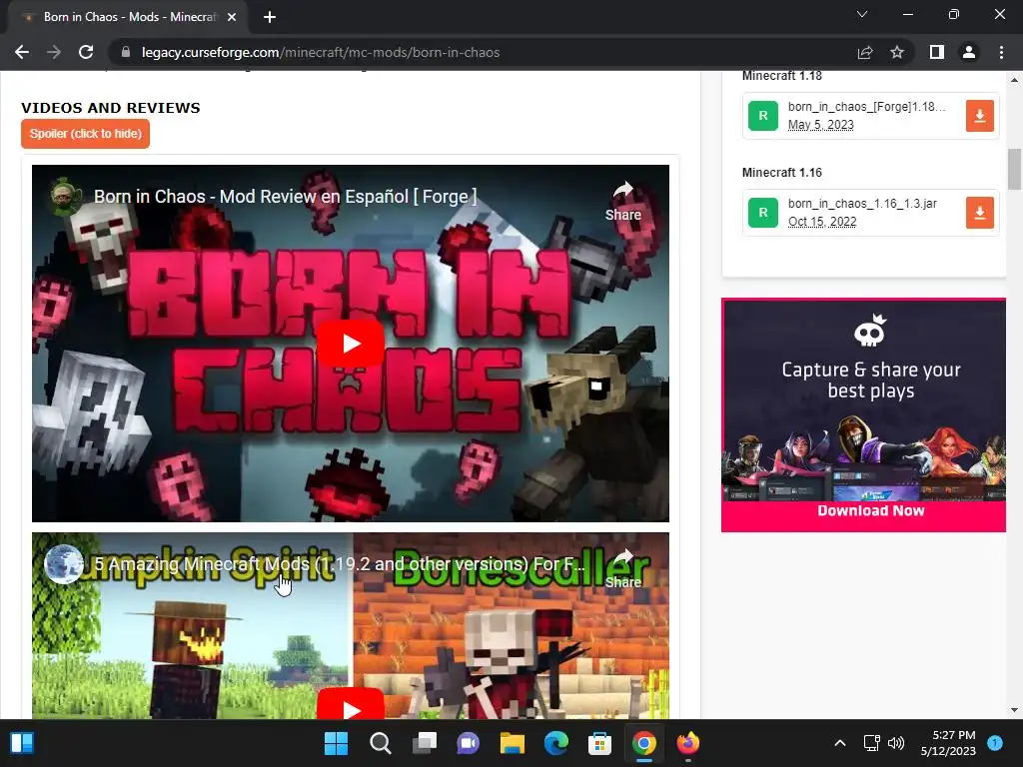Open Born in Chaos Mod Review video title
Screen dimensions: 1023x767
click(285, 197)
